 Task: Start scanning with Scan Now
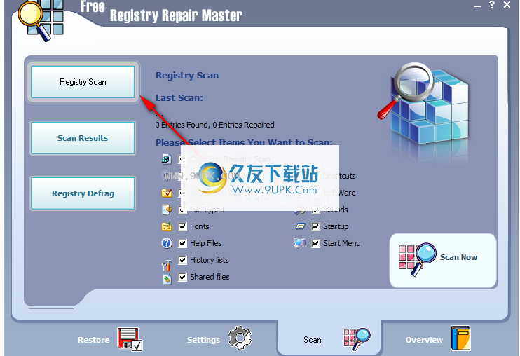pyautogui.click(x=443, y=261)
